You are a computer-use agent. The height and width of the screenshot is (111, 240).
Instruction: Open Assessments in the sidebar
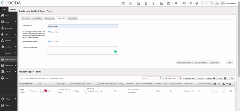click(9, 28)
